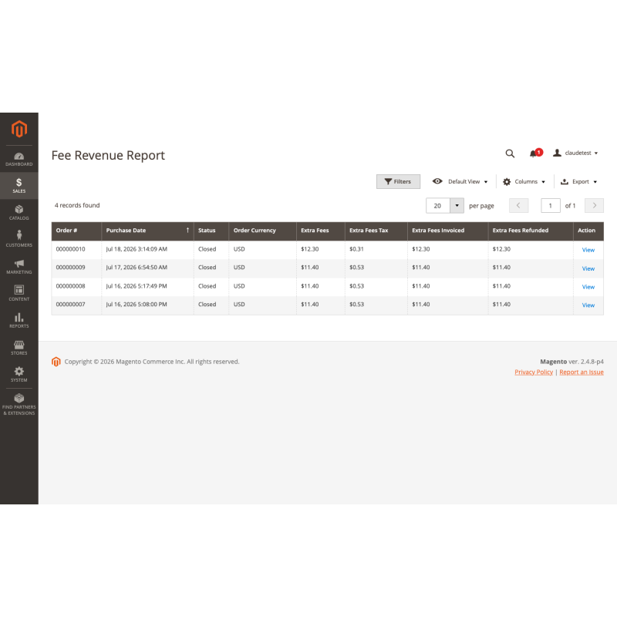Go to the previous page

coord(518,205)
